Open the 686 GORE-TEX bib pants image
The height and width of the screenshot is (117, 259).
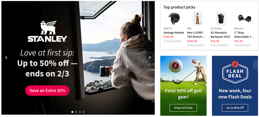click(197, 18)
